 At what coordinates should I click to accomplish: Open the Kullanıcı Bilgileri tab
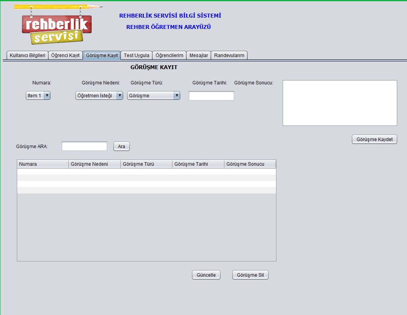[27, 55]
